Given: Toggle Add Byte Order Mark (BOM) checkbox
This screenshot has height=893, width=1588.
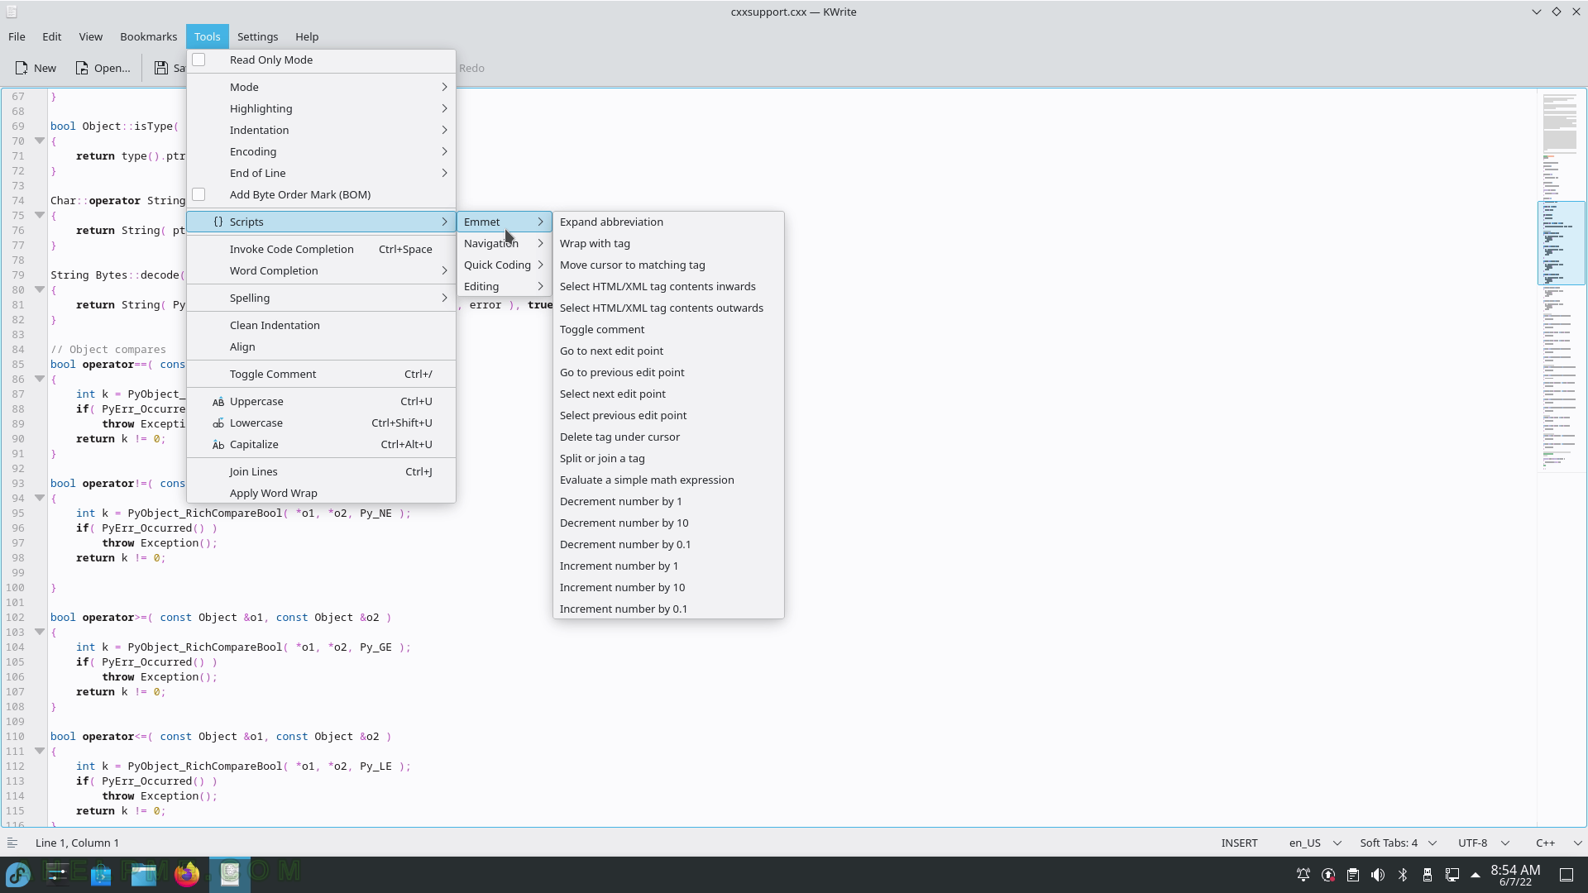Looking at the screenshot, I should click(198, 194).
